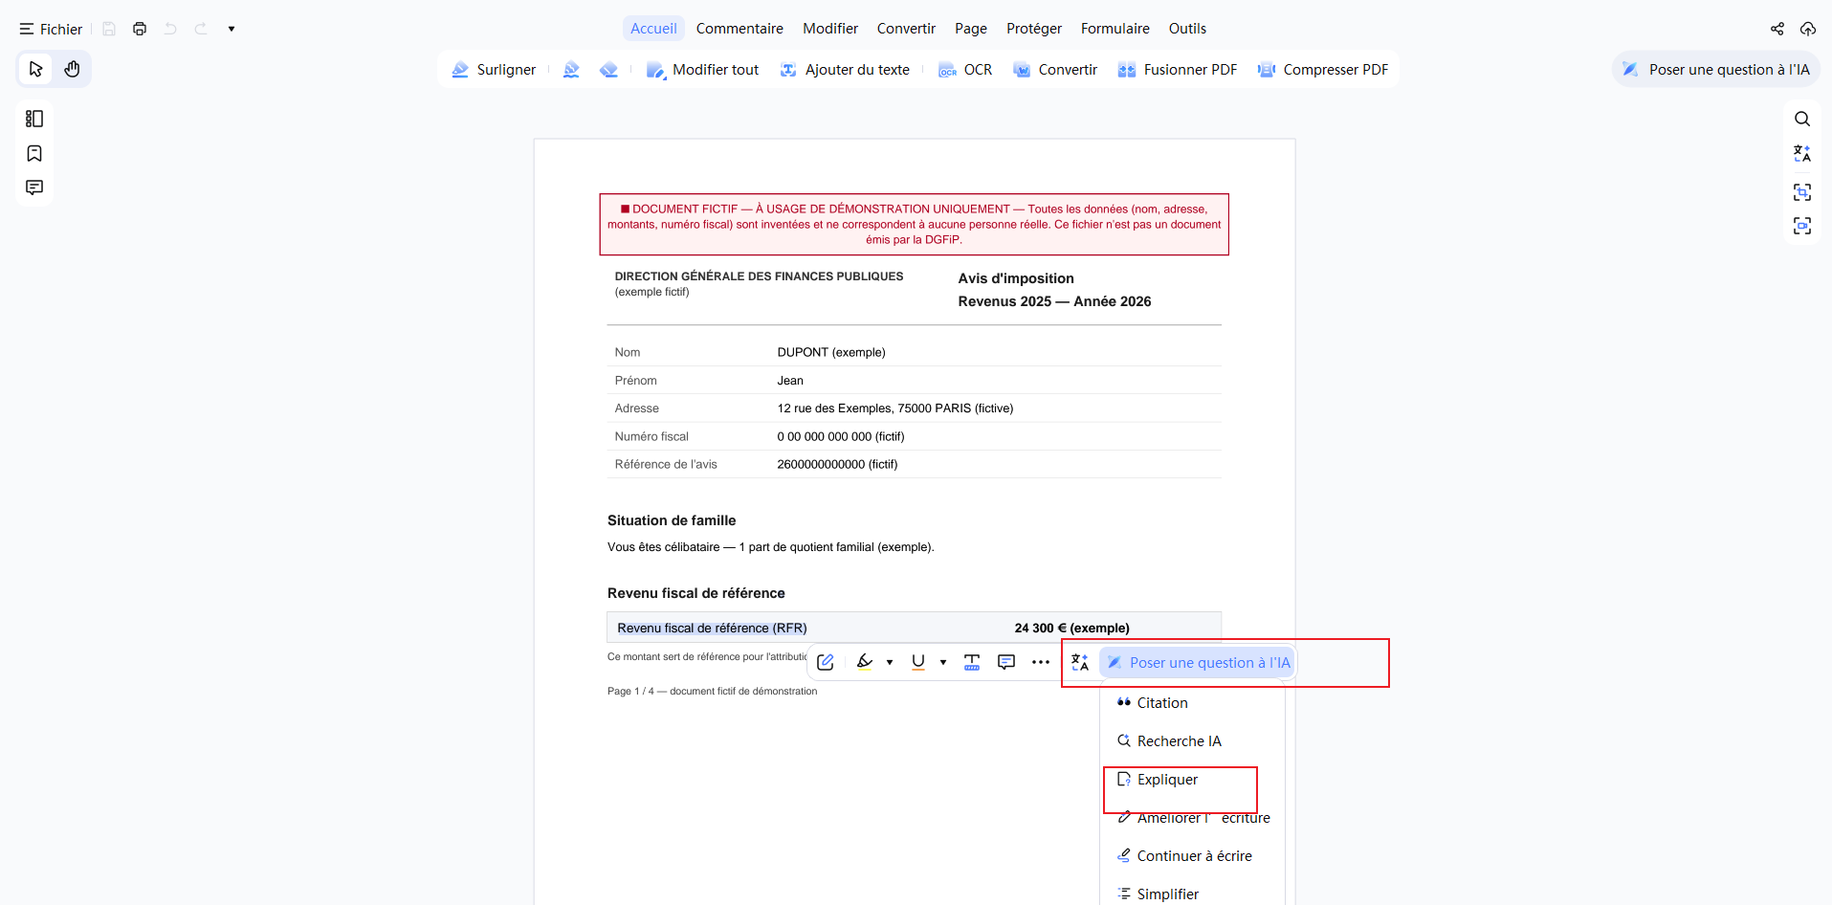Switch to the Accueil tab
1832x905 pixels.
point(653,29)
